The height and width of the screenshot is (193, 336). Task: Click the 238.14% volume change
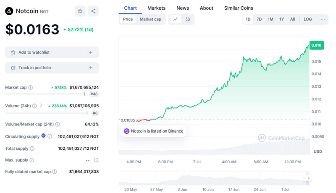tap(58, 106)
